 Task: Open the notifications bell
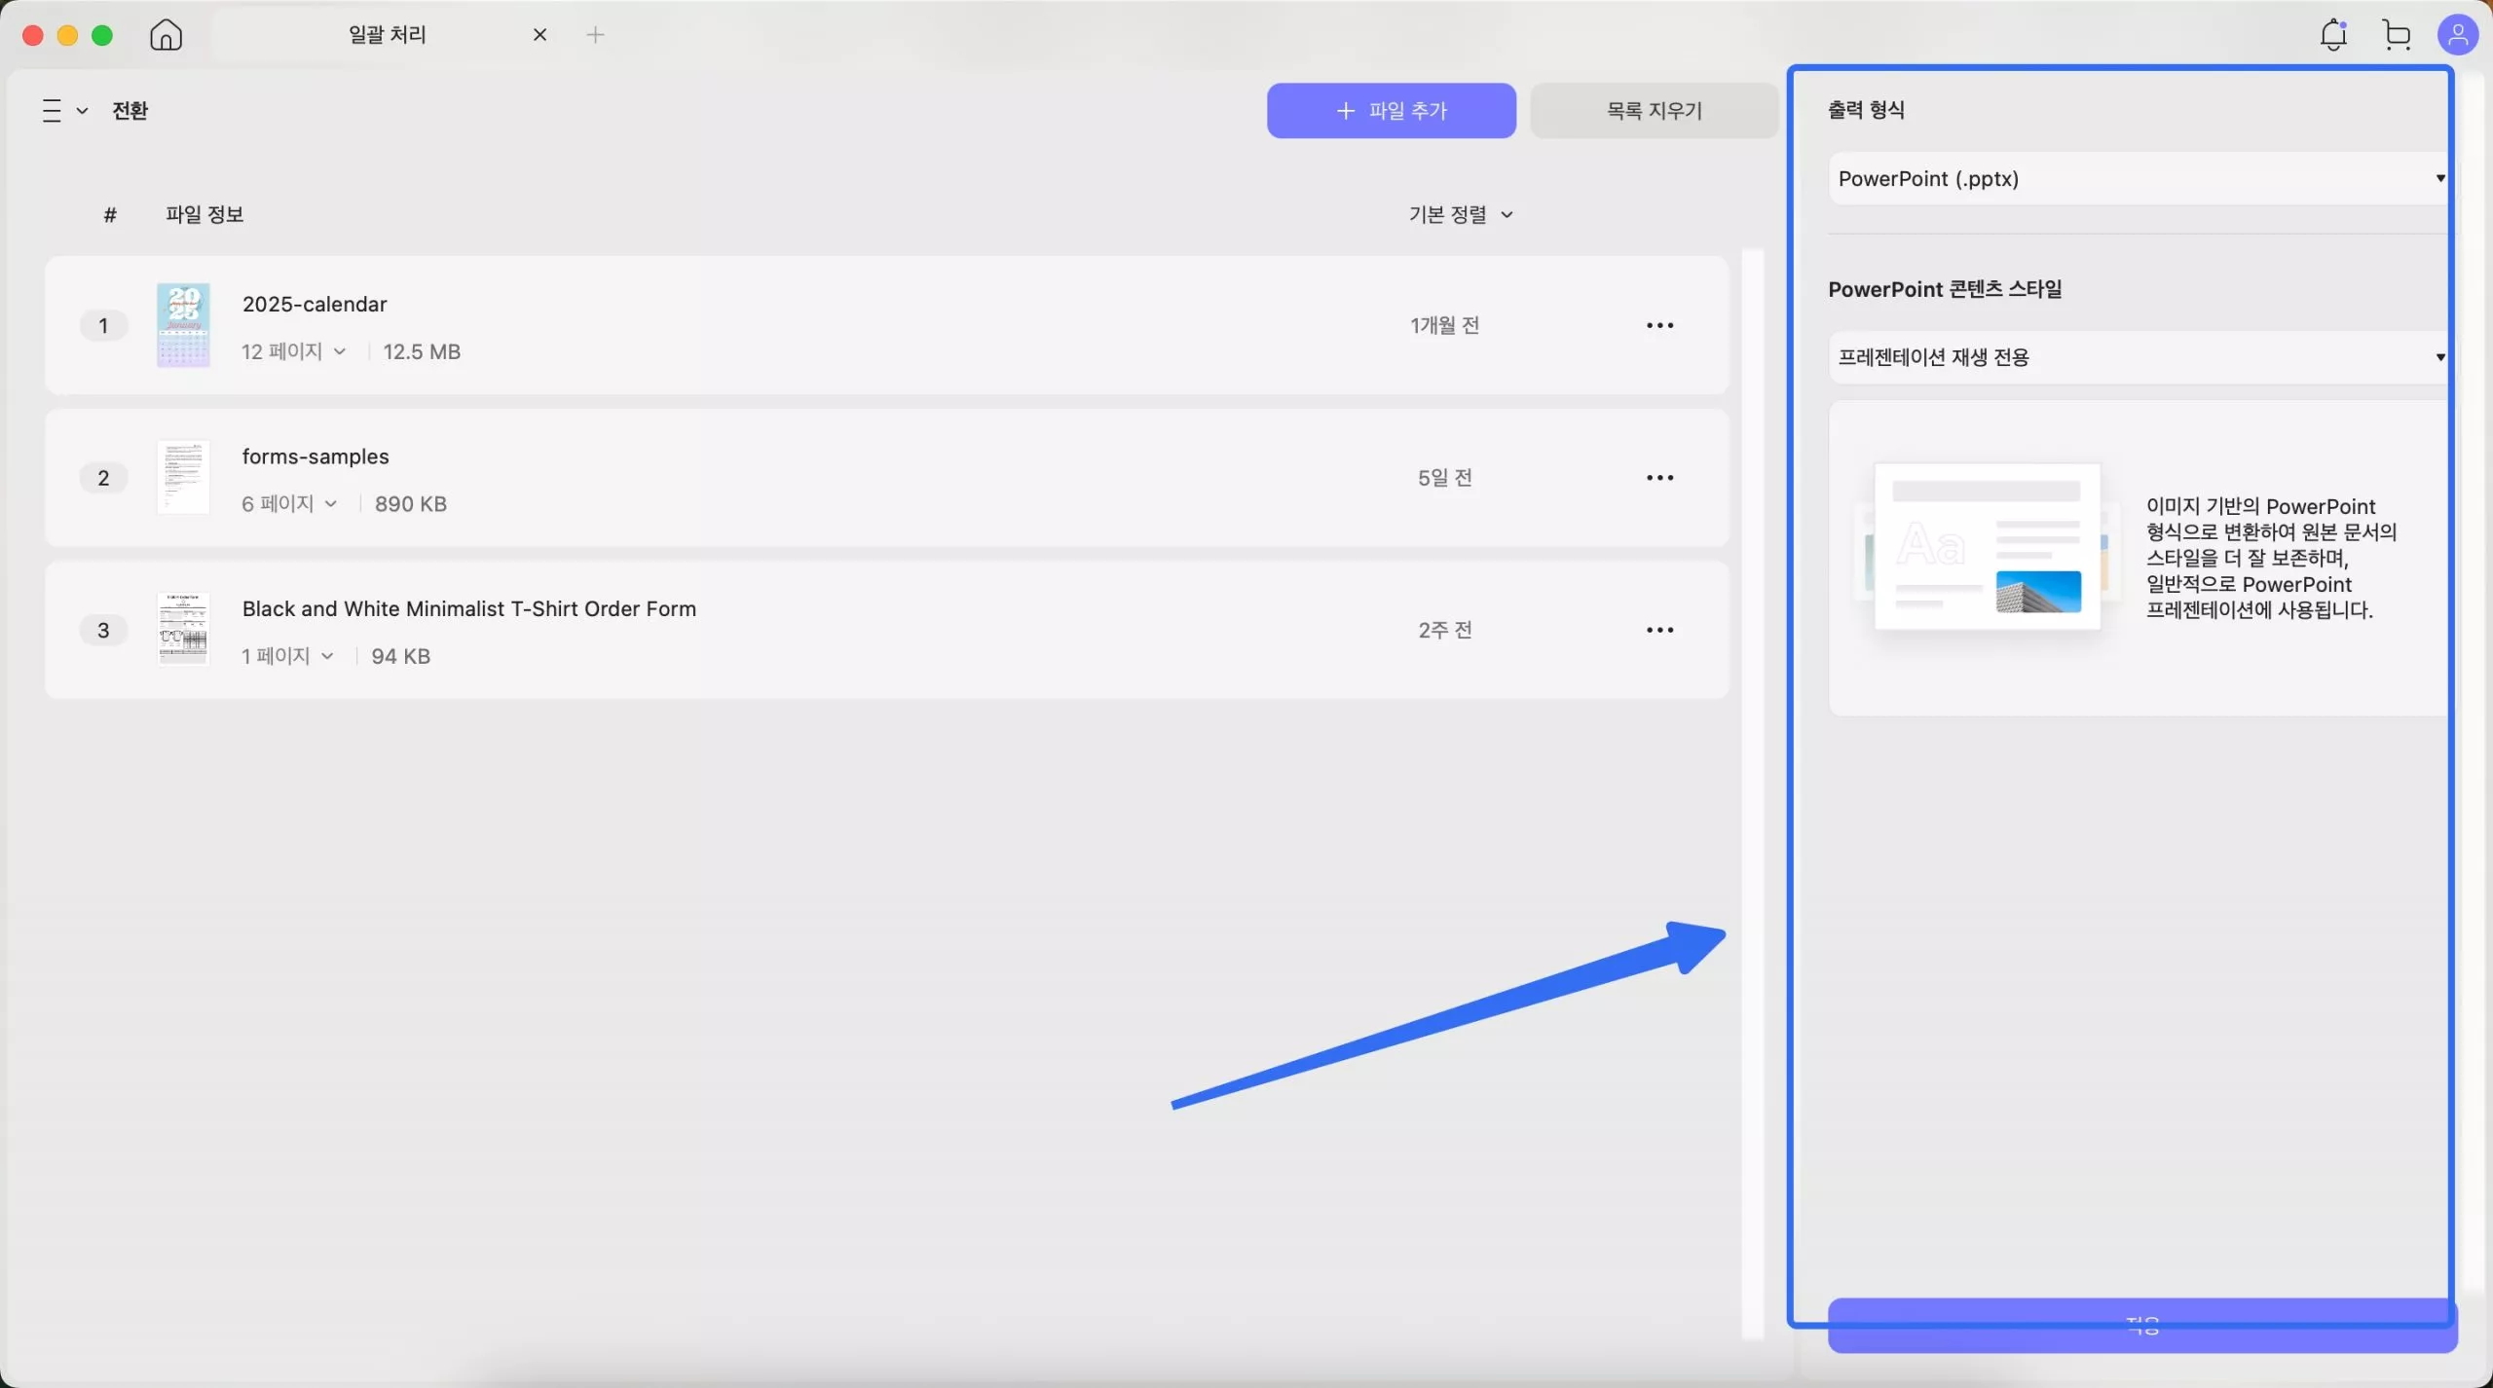pos(2333,35)
